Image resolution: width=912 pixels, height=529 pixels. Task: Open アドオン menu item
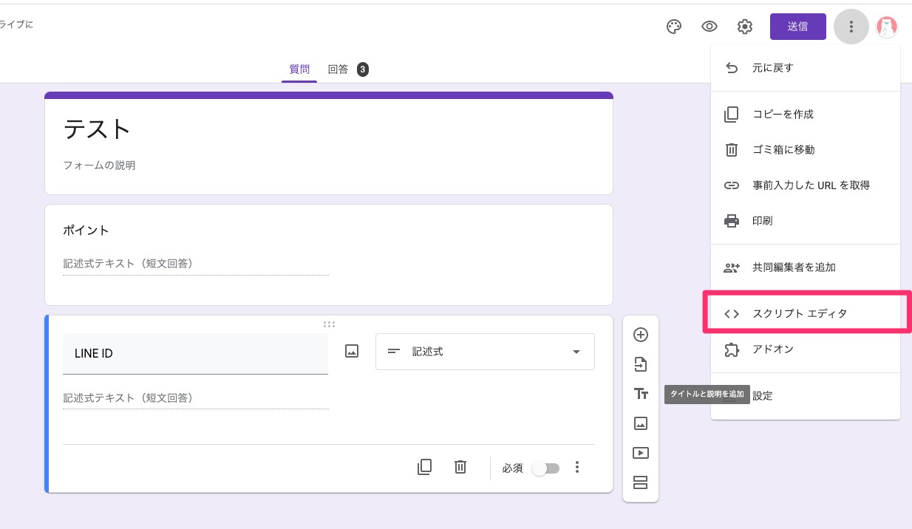(806, 349)
